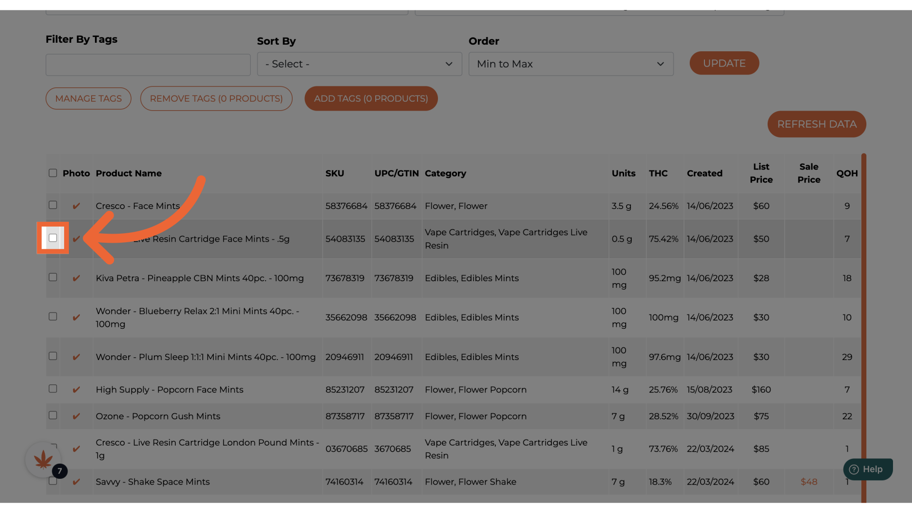Click photo checkmark for Wonder Blueberry Relax

coord(76,317)
